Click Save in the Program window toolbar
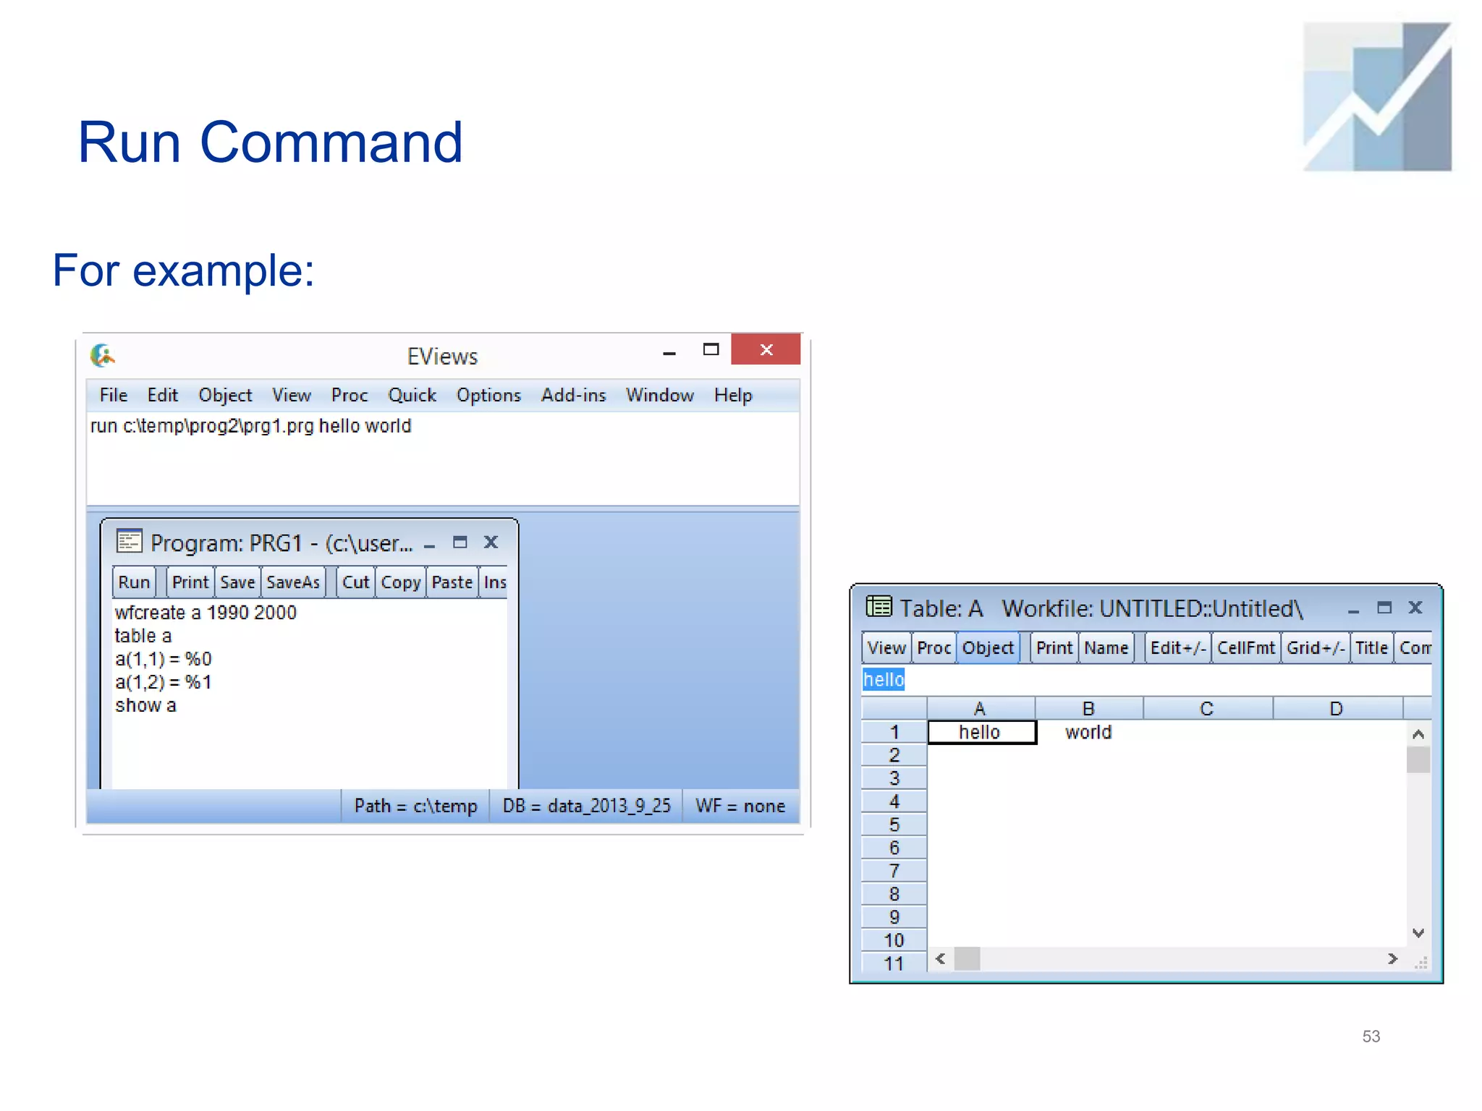This screenshot has width=1482, height=1111. click(x=237, y=582)
